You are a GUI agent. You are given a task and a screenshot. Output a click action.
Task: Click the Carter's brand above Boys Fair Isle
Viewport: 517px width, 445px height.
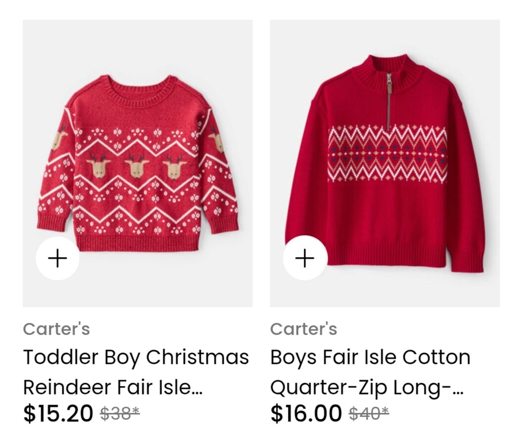pos(303,329)
